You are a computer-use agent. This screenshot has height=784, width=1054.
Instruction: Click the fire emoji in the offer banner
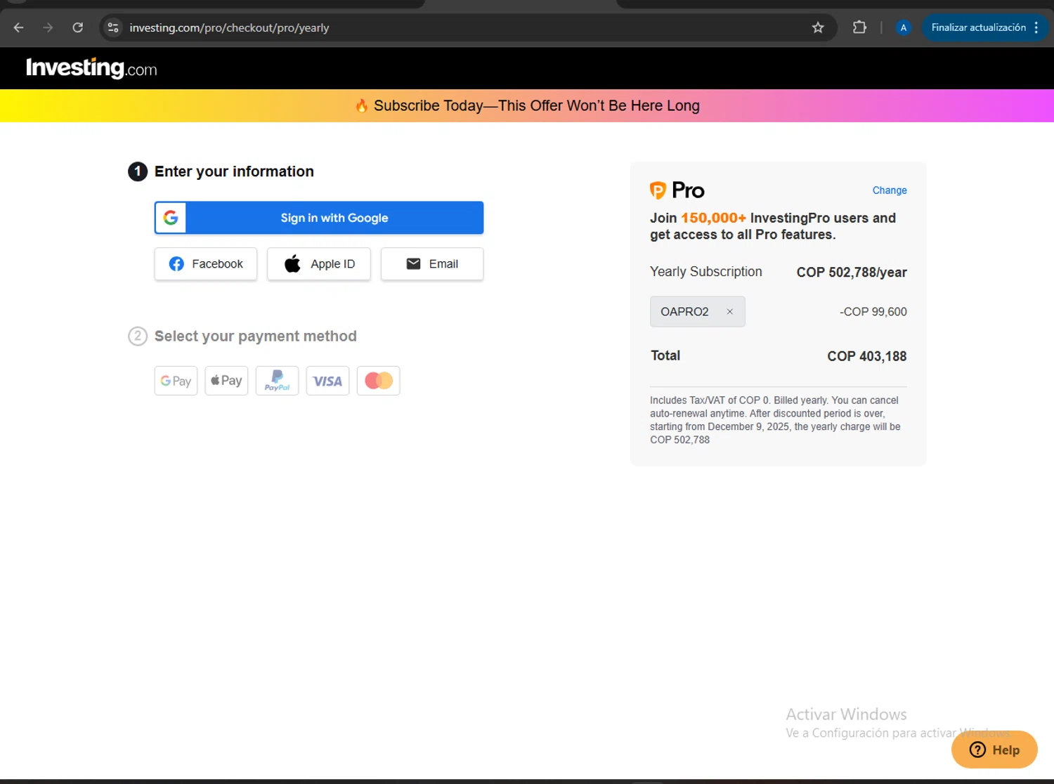(x=362, y=106)
